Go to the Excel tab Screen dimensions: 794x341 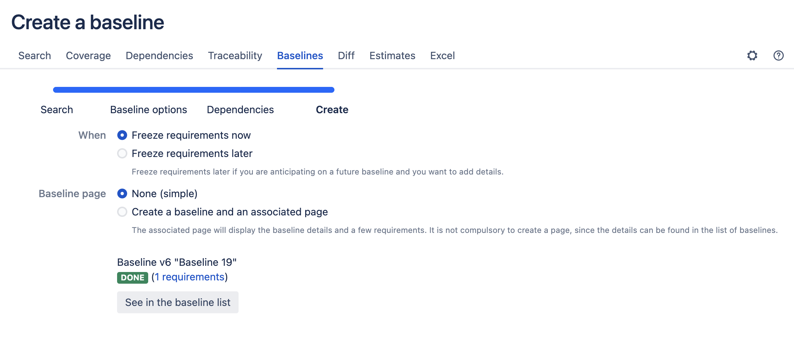point(442,56)
